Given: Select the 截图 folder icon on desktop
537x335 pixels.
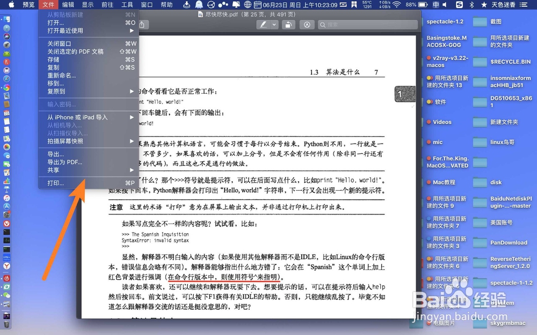Looking at the screenshot, I should pyautogui.click(x=480, y=22).
